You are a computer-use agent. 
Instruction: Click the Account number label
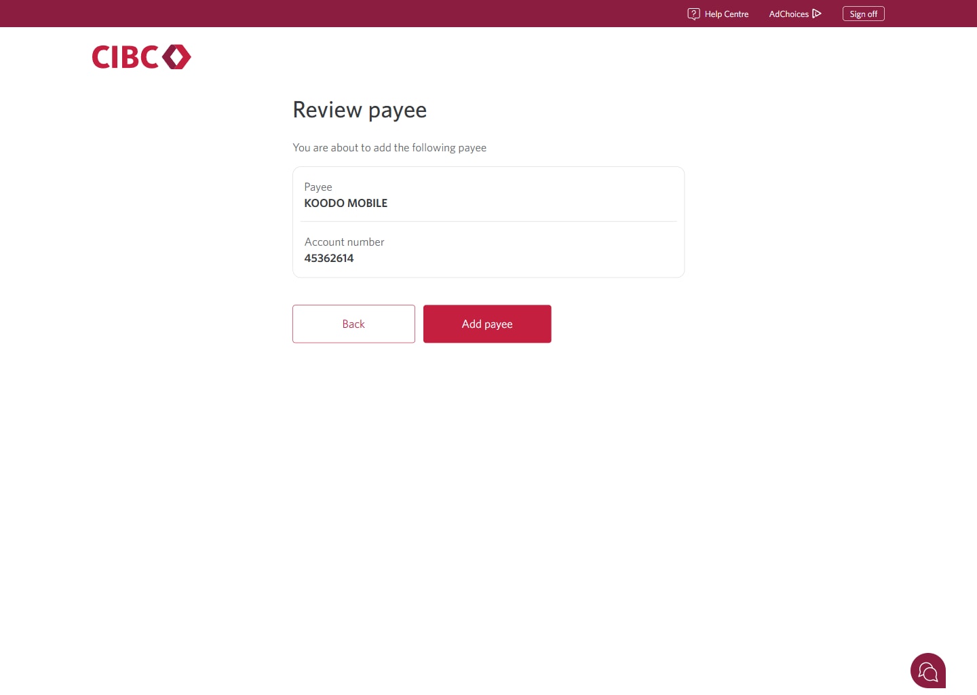[345, 242]
